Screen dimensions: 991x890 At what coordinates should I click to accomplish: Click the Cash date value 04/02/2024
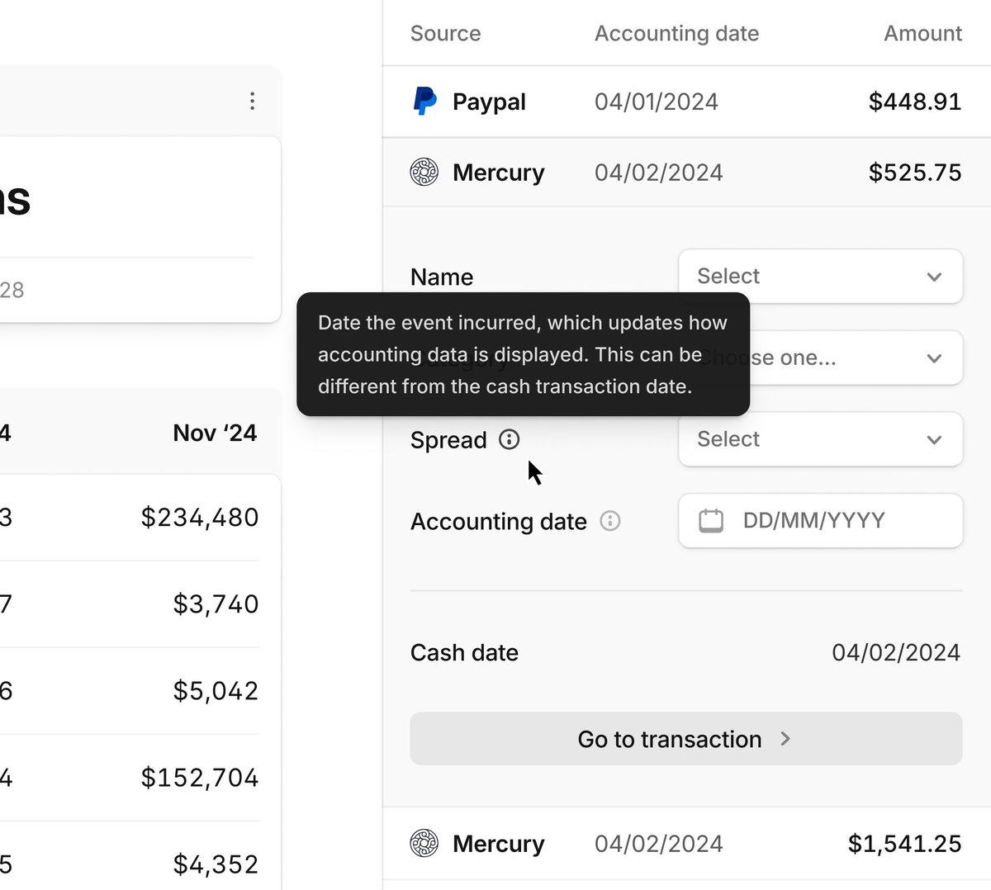[x=896, y=652]
